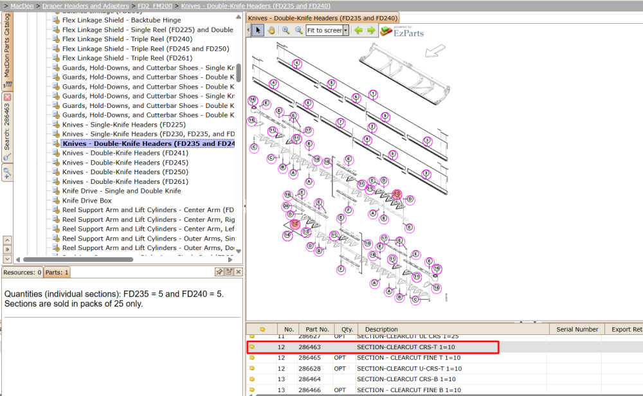The image size is (643, 396).
Task: Switch to the Resources: 0 tab
Action: coord(22,272)
